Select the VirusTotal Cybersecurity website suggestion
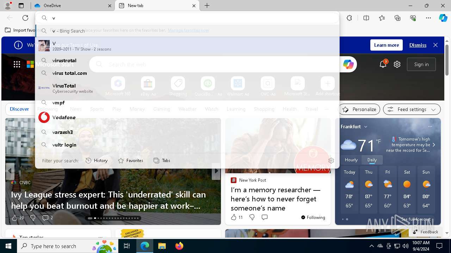451x253 pixels. coord(187,88)
